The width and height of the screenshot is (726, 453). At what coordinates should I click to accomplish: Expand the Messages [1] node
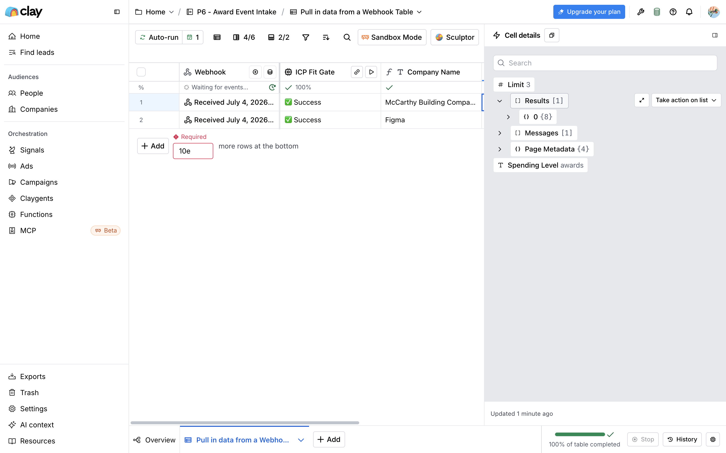click(x=499, y=133)
